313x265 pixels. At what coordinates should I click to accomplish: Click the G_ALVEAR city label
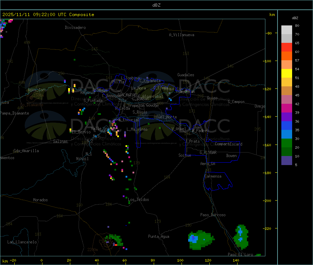coord(208,153)
